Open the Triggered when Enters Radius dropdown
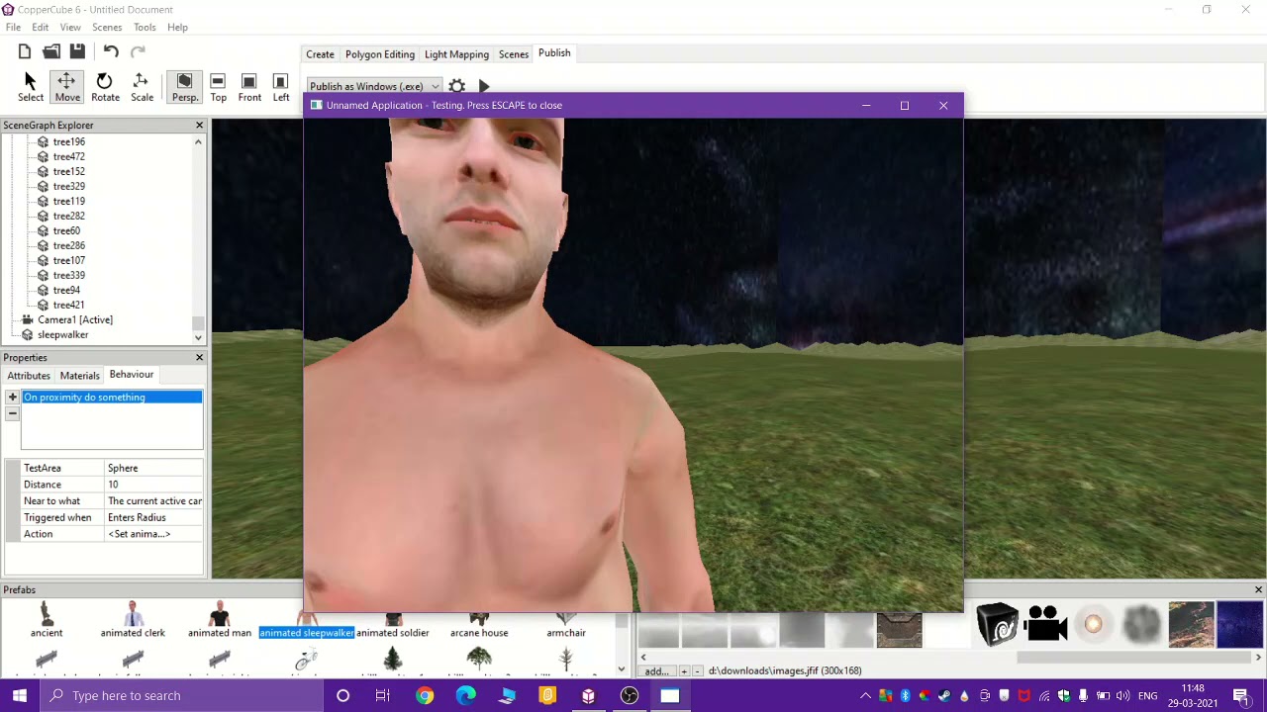The height and width of the screenshot is (712, 1267). [153, 517]
